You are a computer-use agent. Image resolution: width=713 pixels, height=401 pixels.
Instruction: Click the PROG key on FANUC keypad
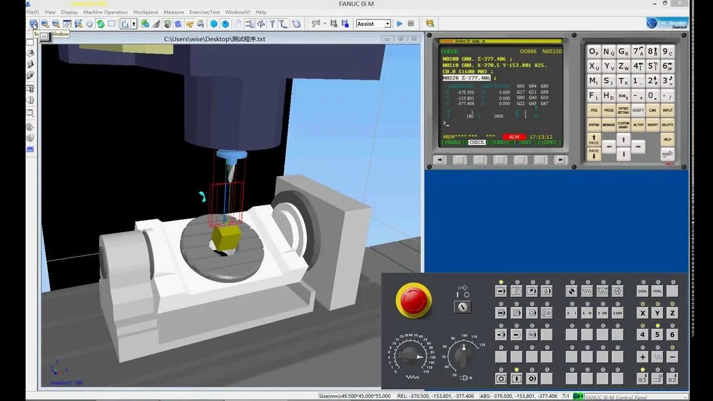[x=609, y=110]
